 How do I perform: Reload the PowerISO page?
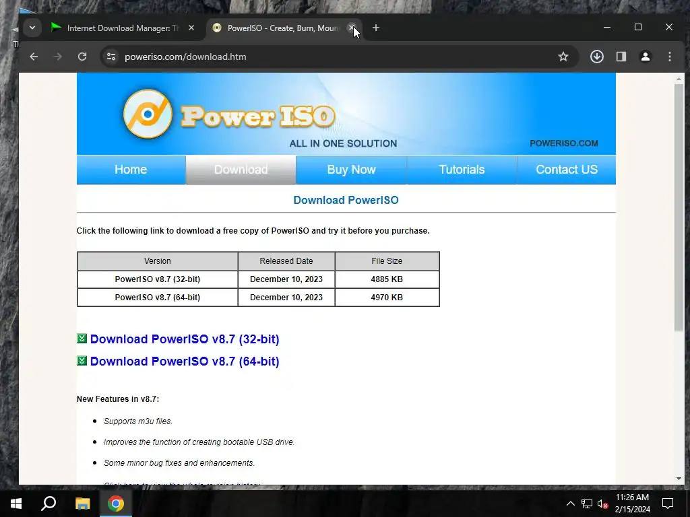point(82,57)
